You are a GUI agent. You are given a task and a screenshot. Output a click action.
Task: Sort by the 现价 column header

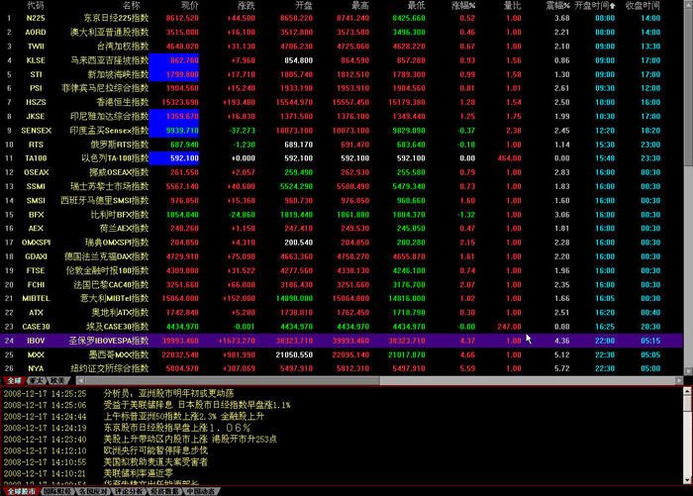tap(190, 5)
